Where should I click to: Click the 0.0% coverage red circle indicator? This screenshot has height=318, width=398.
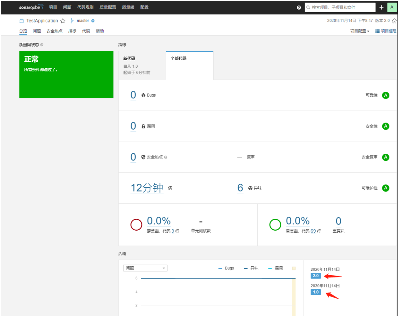pyautogui.click(x=136, y=225)
